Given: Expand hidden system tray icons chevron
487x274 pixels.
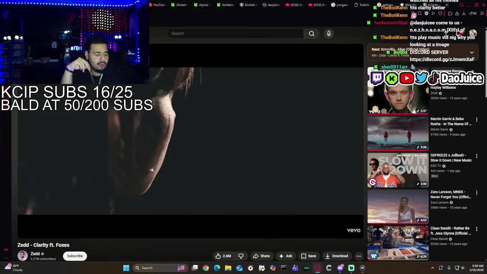Looking at the screenshot, I should tap(433, 268).
